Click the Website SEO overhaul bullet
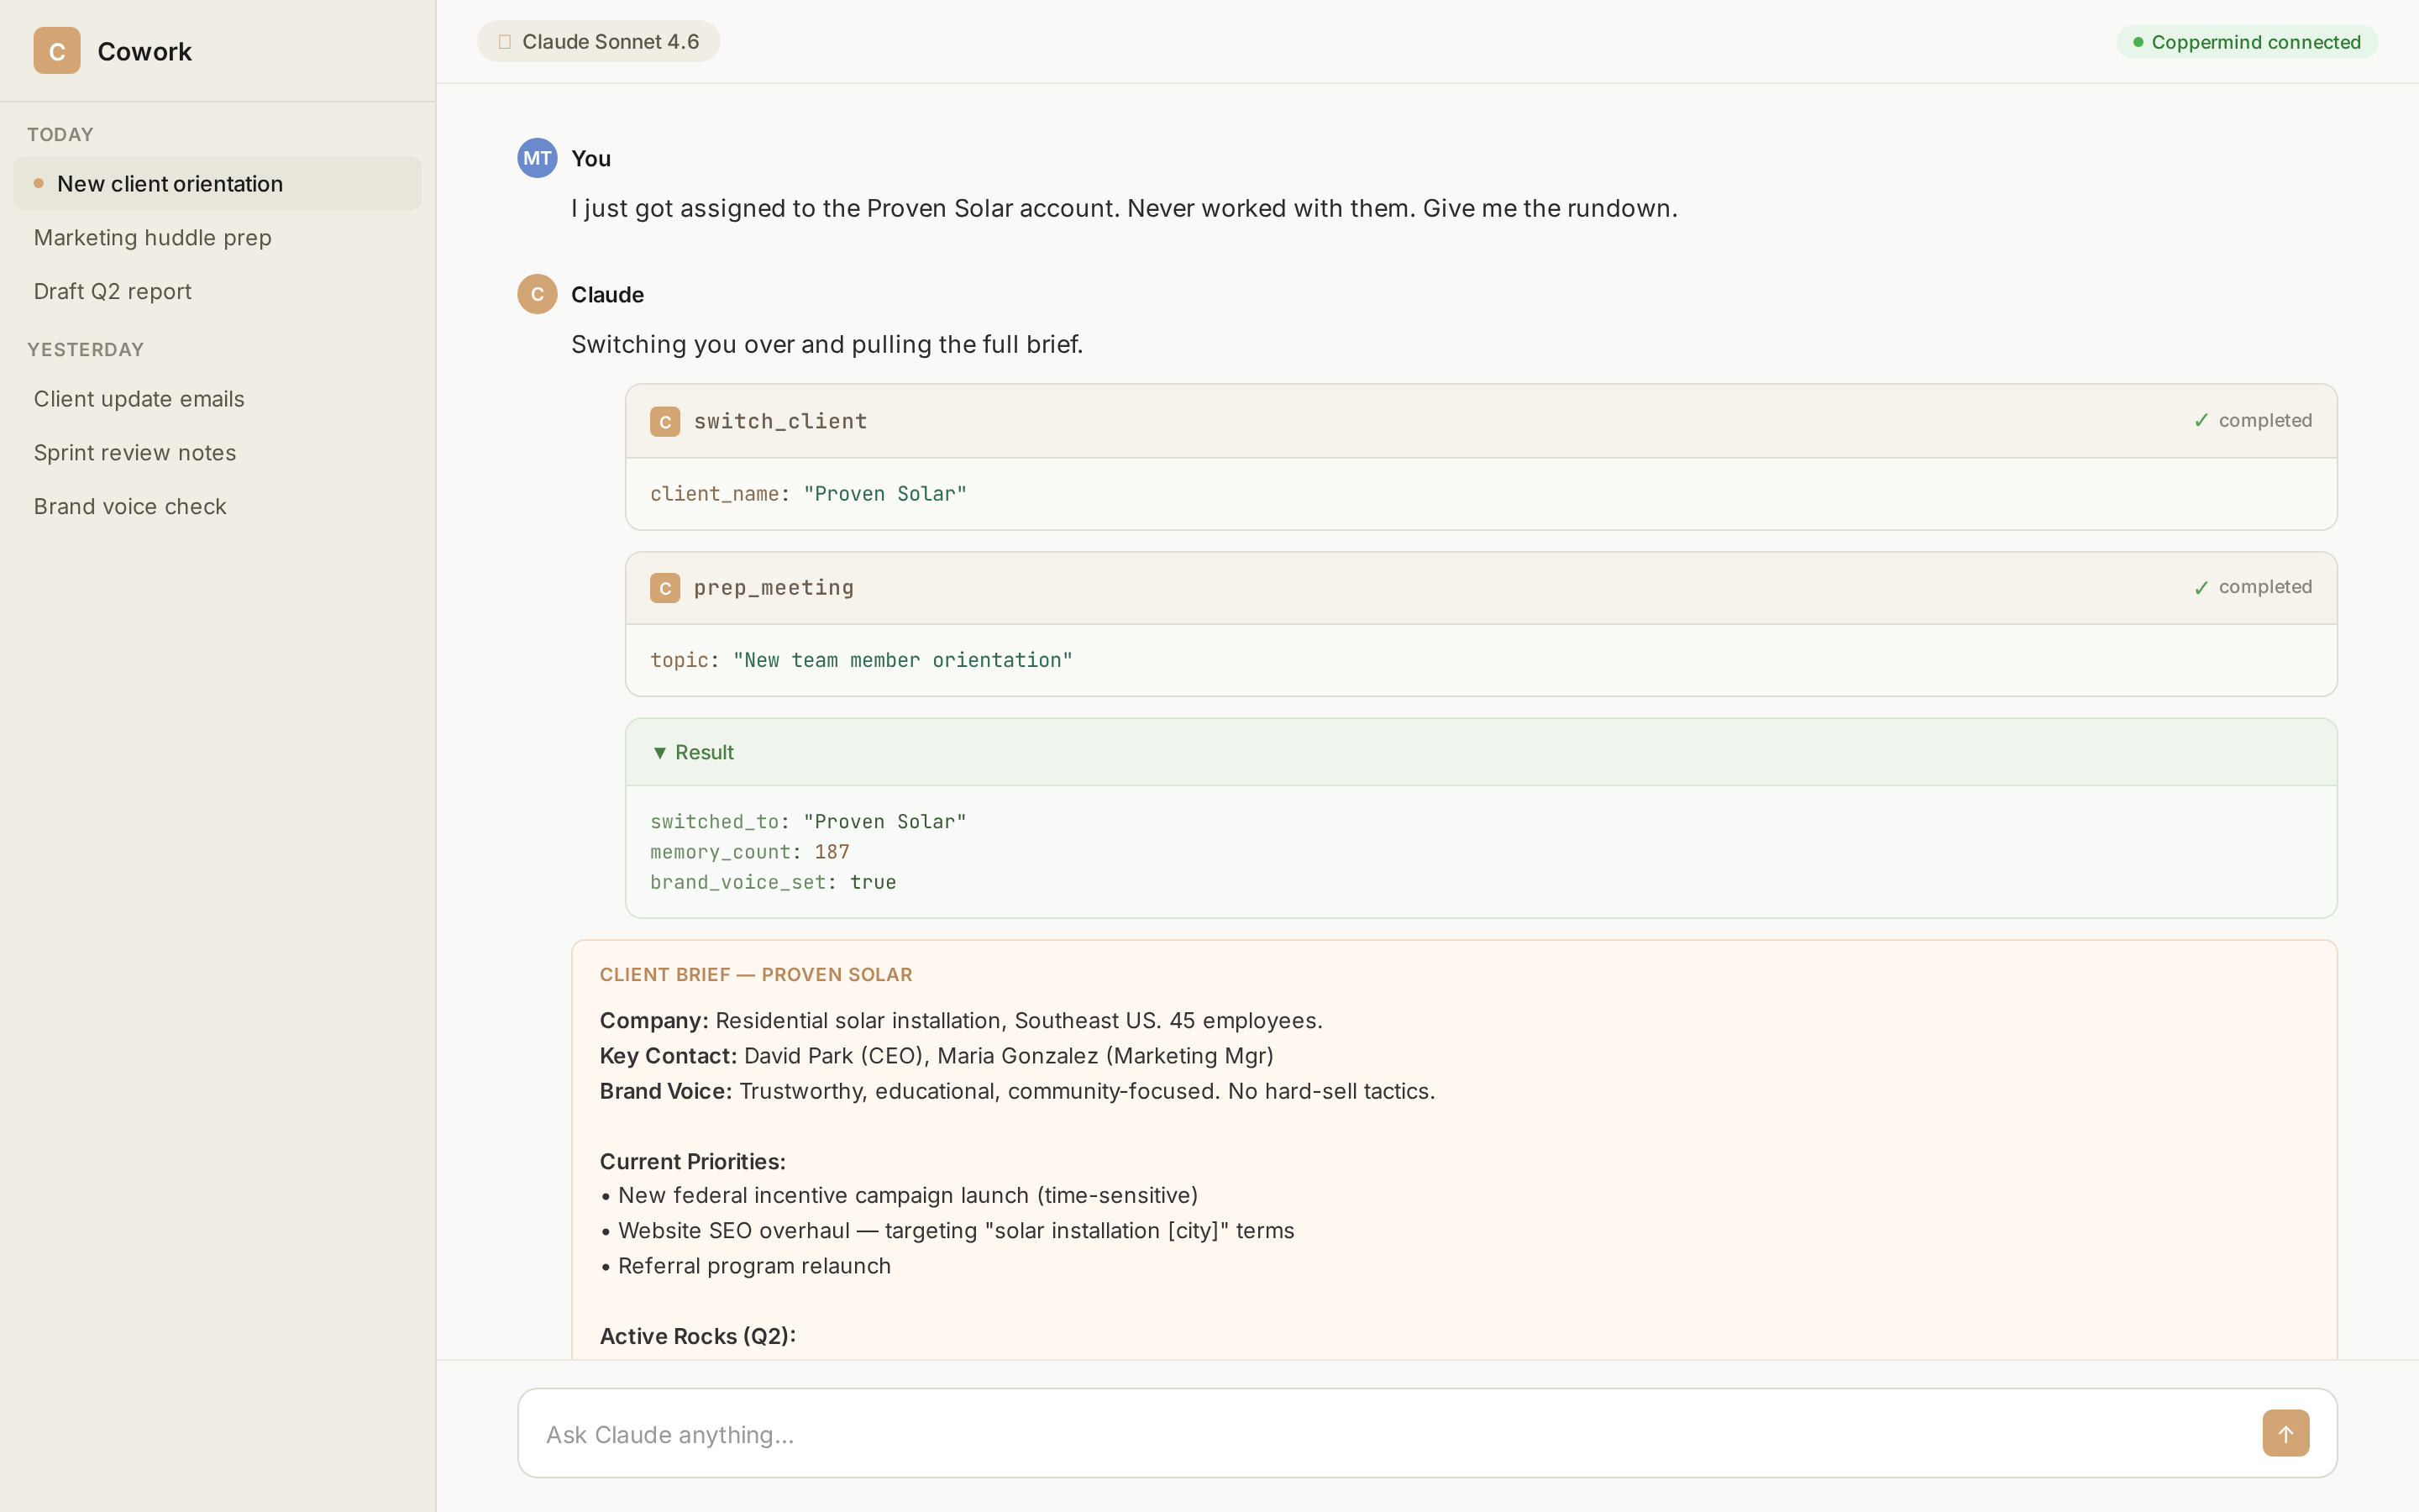Screen dimensions: 2419x1512 [x=947, y=1231]
